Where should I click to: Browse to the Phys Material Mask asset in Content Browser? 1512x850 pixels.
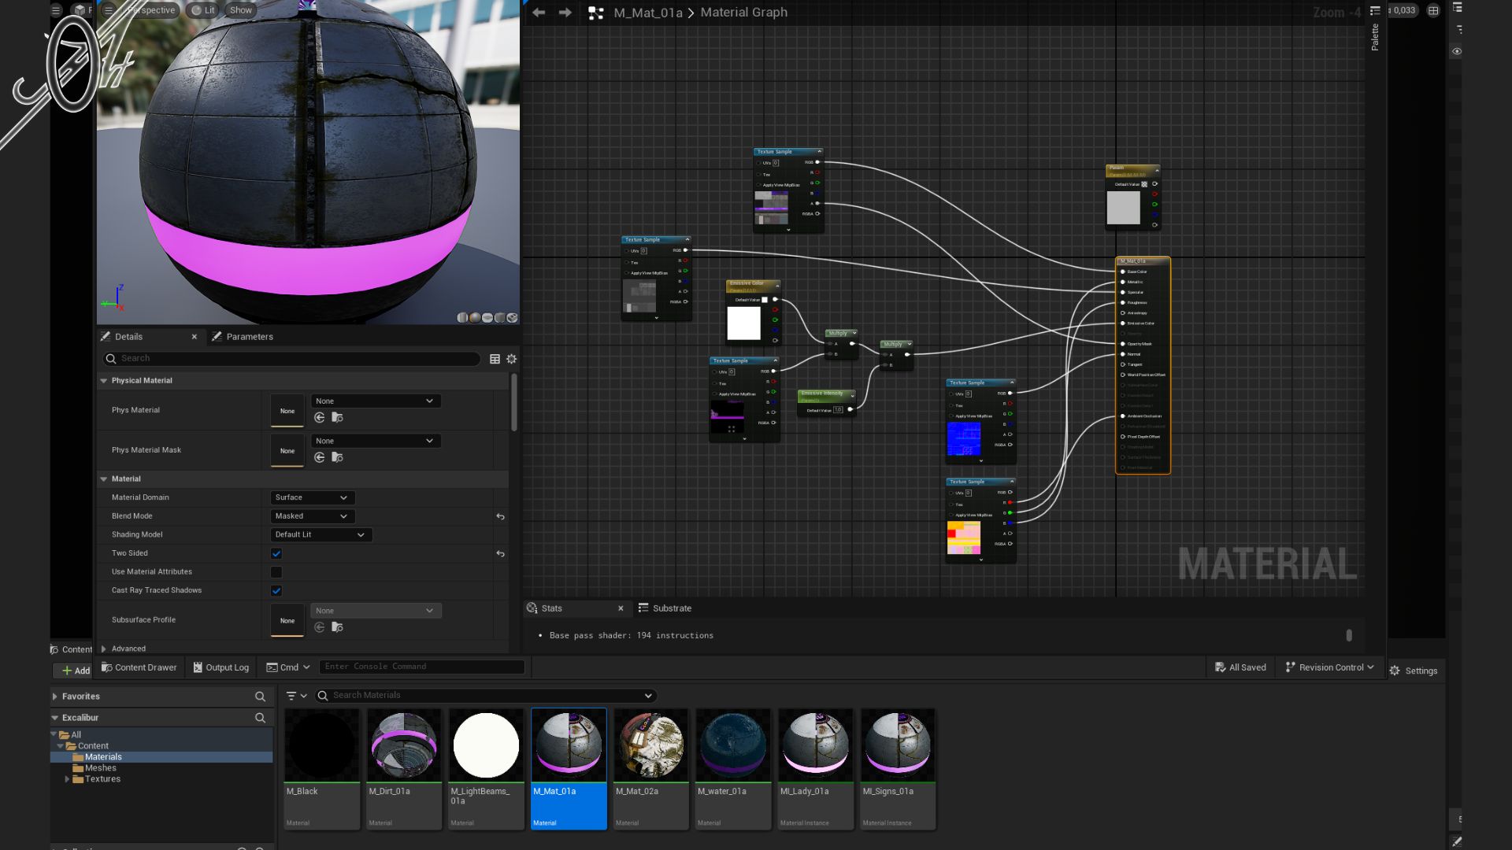click(x=337, y=458)
